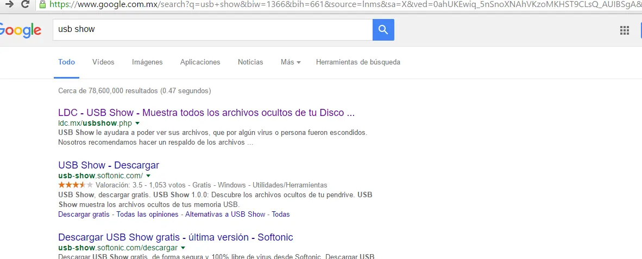Open the Google apps grid icon
Image resolution: width=642 pixels, height=259 pixels.
point(625,30)
